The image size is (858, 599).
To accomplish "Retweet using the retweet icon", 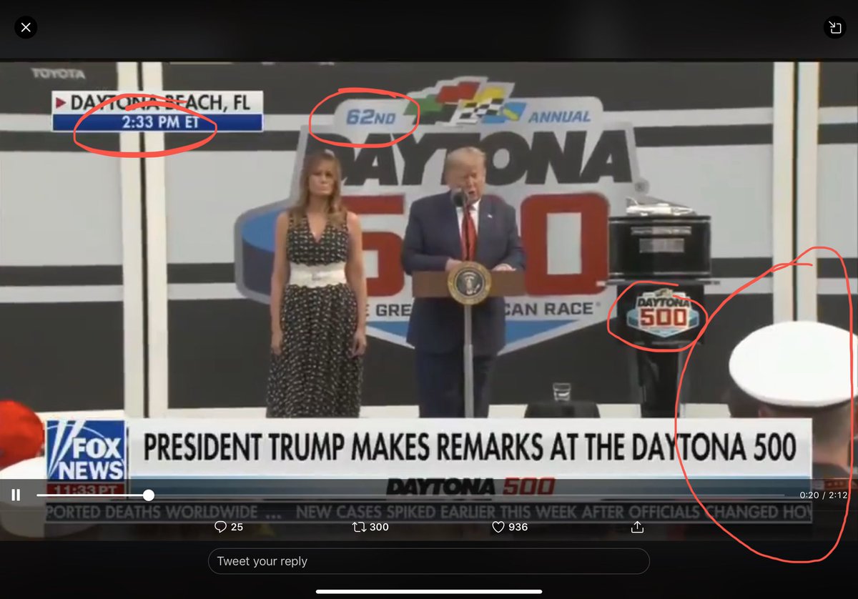I will 359,527.
